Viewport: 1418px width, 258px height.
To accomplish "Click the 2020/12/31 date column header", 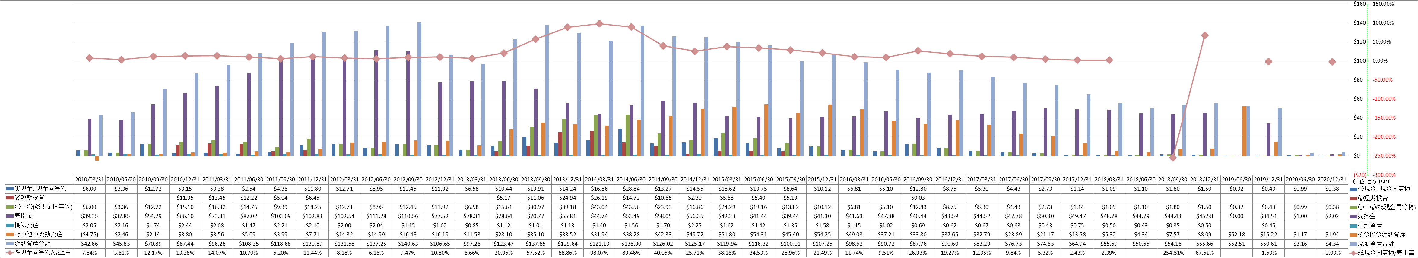I will pyautogui.click(x=1332, y=180).
